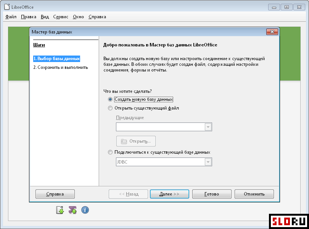Image resolution: width=309 pixels, height=229 pixels.
Task: Open the Вид menu
Action: click(x=45, y=17)
